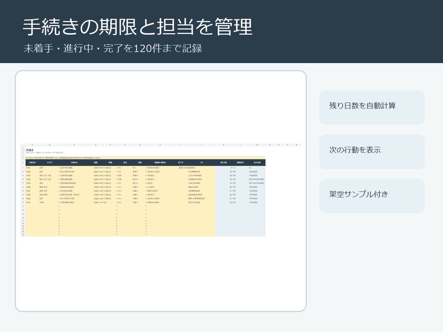Select the T-001 cell in the spreadsheet
Image resolution: width=443 pixels, height=332 pixels.
[28, 168]
